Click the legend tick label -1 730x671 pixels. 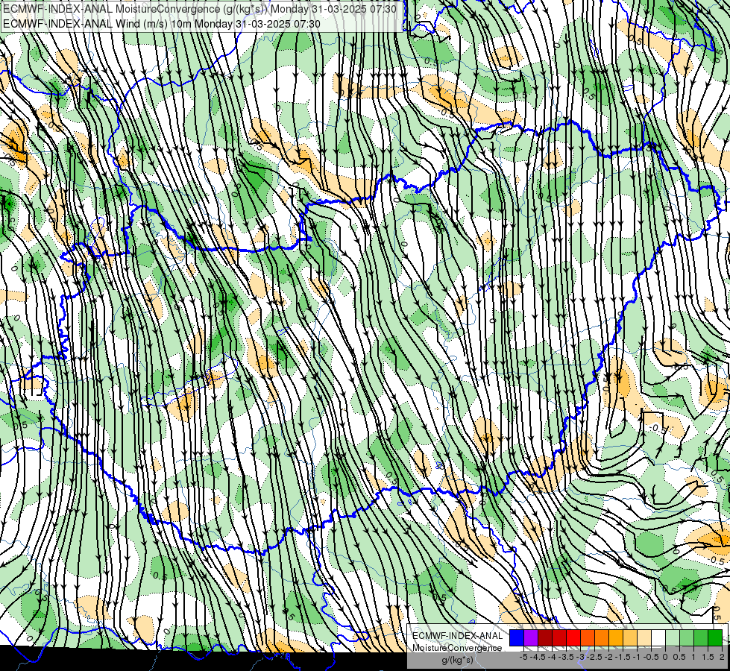(637, 657)
